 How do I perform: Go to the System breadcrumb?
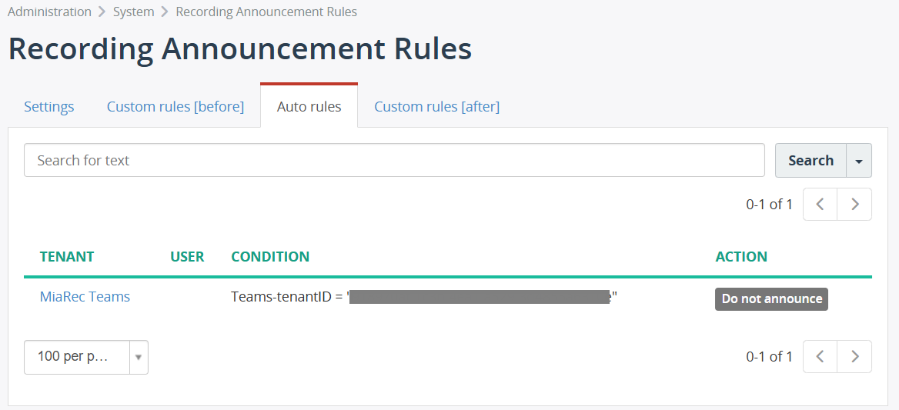[133, 12]
